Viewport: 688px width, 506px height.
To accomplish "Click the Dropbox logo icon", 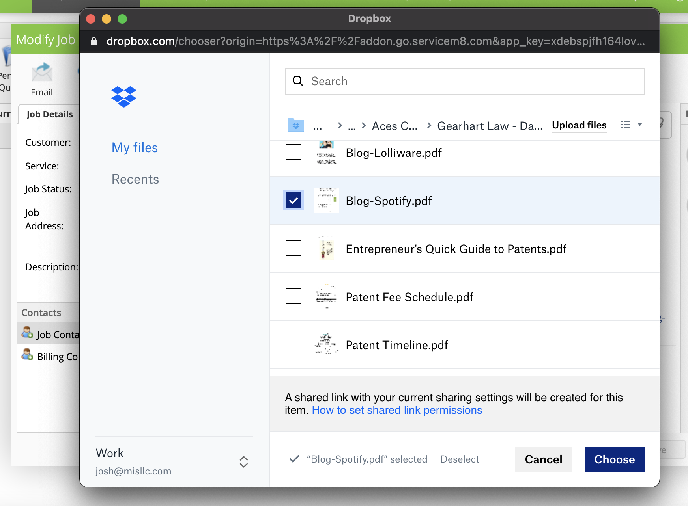I will pyautogui.click(x=124, y=97).
